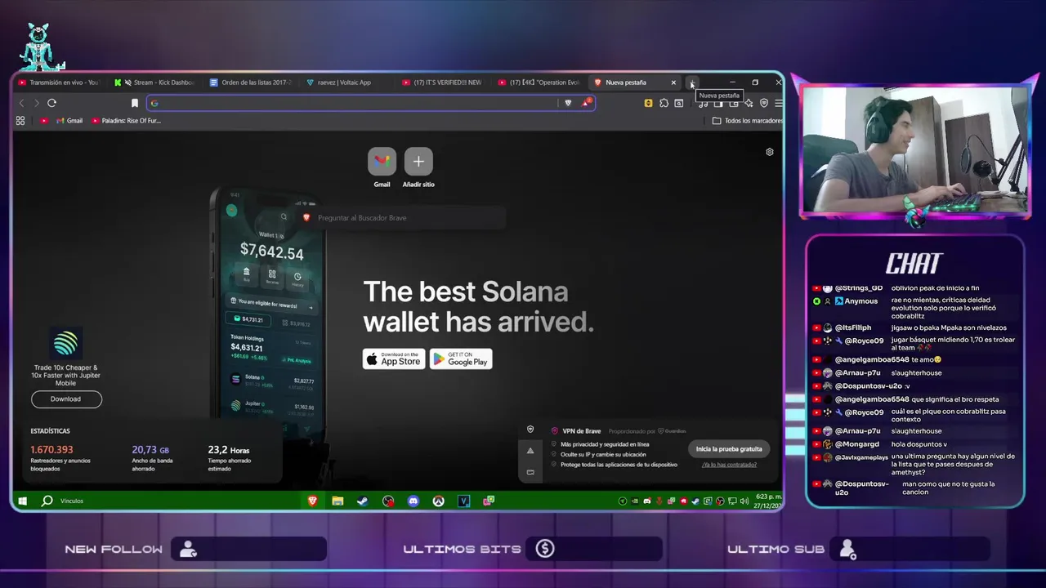Click ¿Ya lo has contratado? link
The width and height of the screenshot is (1046, 588).
pyautogui.click(x=729, y=465)
